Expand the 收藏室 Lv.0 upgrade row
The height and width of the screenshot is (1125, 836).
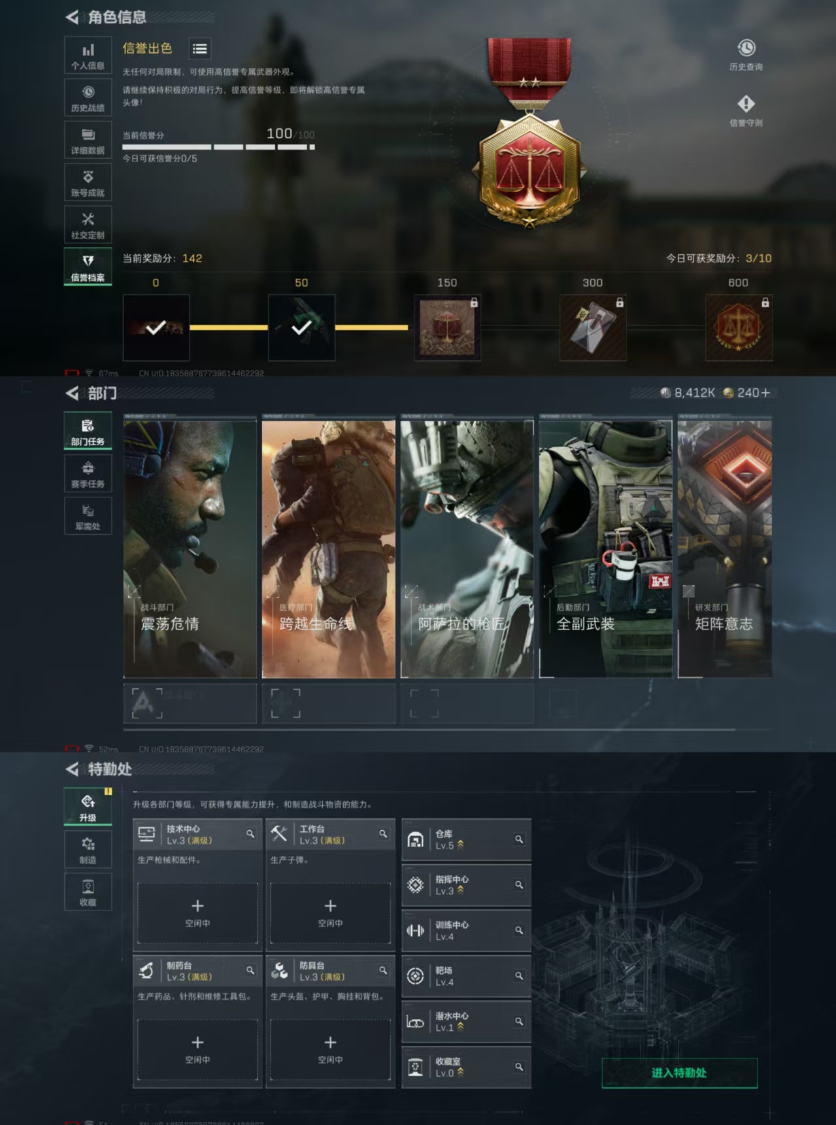coord(465,1067)
